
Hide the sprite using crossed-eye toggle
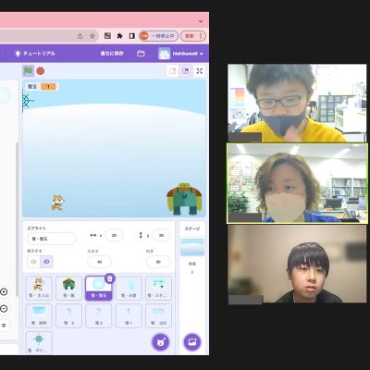tap(46, 262)
